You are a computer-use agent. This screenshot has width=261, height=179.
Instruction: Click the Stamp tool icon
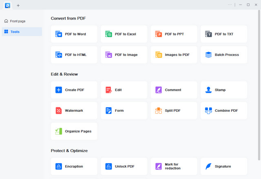(x=208, y=90)
